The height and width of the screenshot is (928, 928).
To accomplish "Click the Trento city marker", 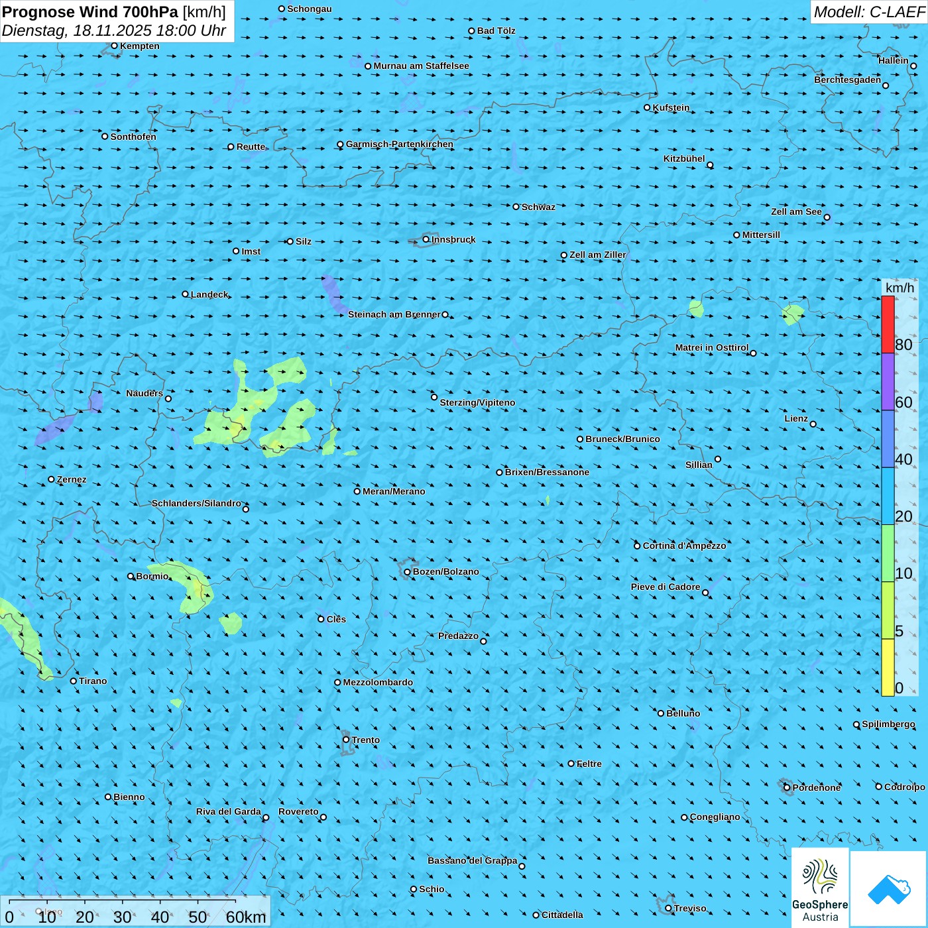I will pyautogui.click(x=346, y=740).
